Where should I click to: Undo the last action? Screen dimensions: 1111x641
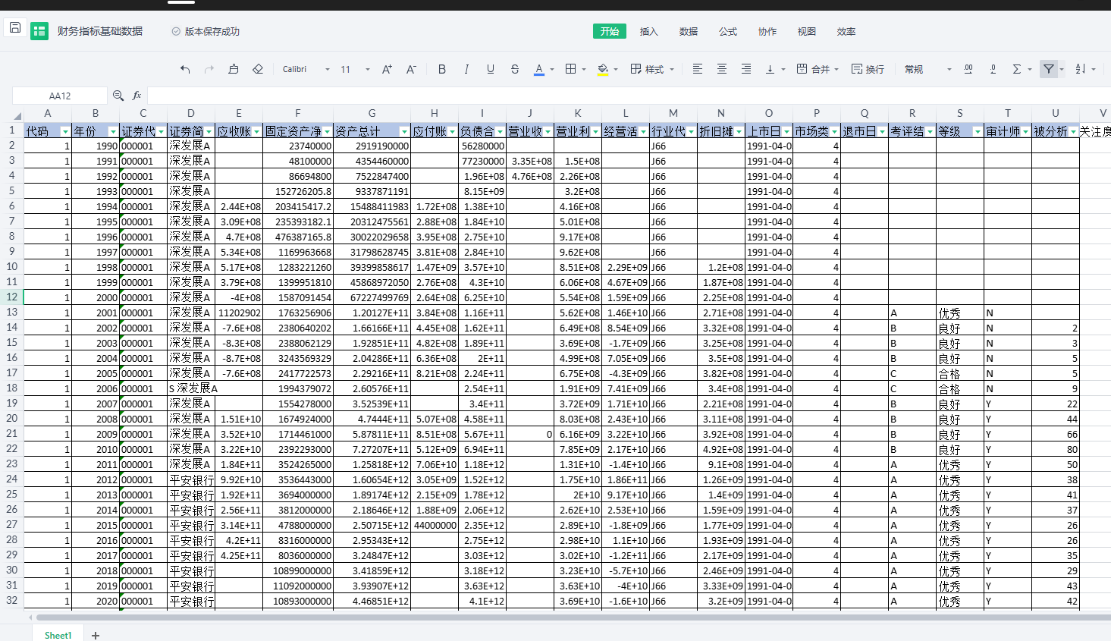point(185,69)
